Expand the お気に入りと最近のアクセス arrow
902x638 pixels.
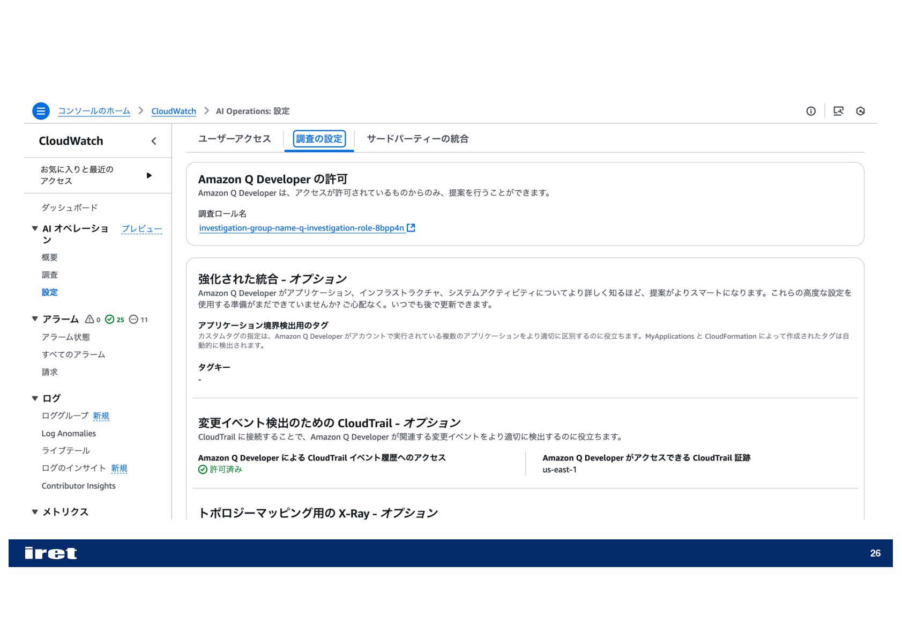click(x=149, y=175)
